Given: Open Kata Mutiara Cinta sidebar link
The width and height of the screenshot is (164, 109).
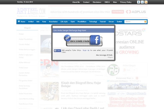Looking at the screenshot, I should [x=26, y=104].
